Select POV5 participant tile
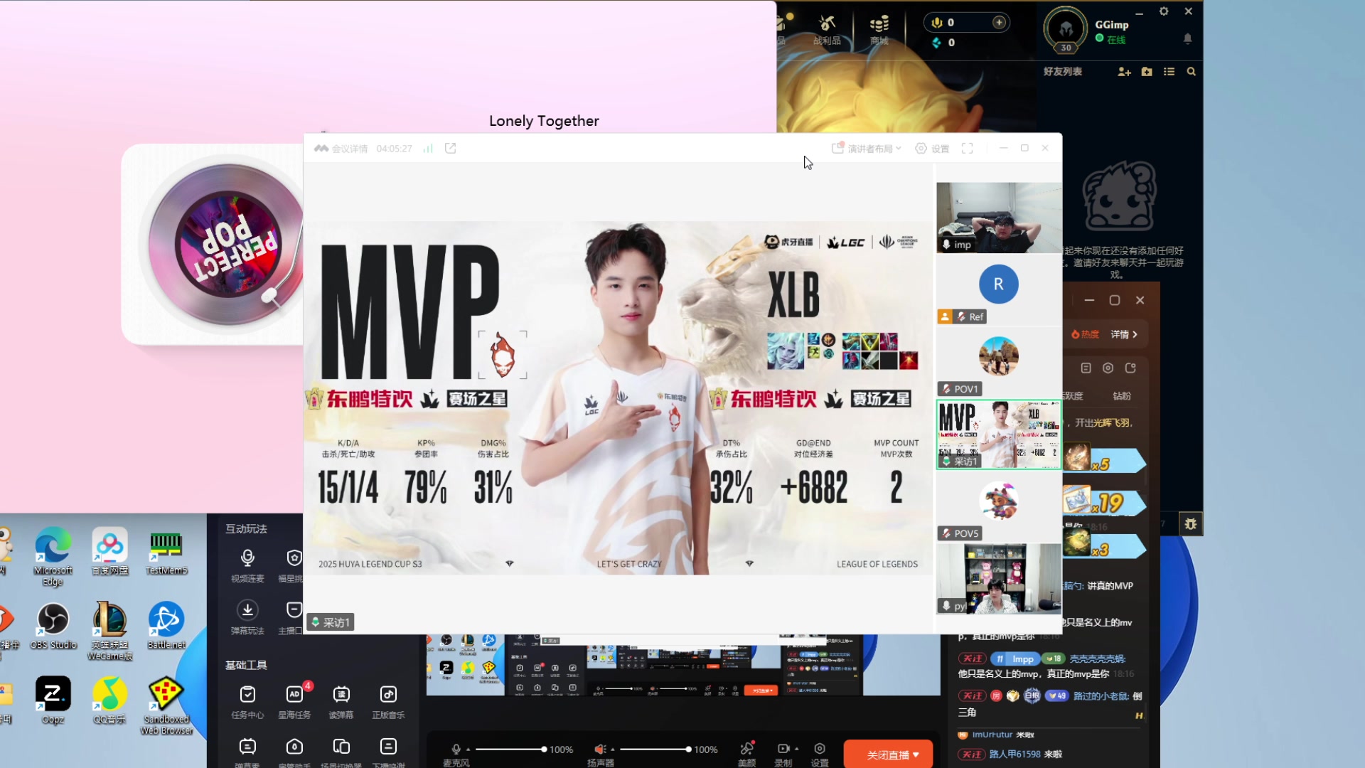This screenshot has width=1365, height=768. 998,506
